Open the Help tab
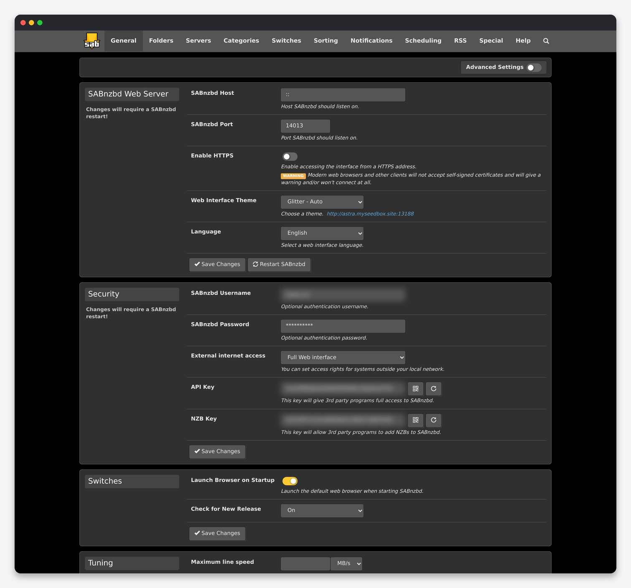 (523, 41)
